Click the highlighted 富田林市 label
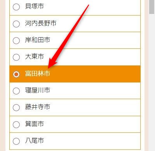 tap(38, 74)
